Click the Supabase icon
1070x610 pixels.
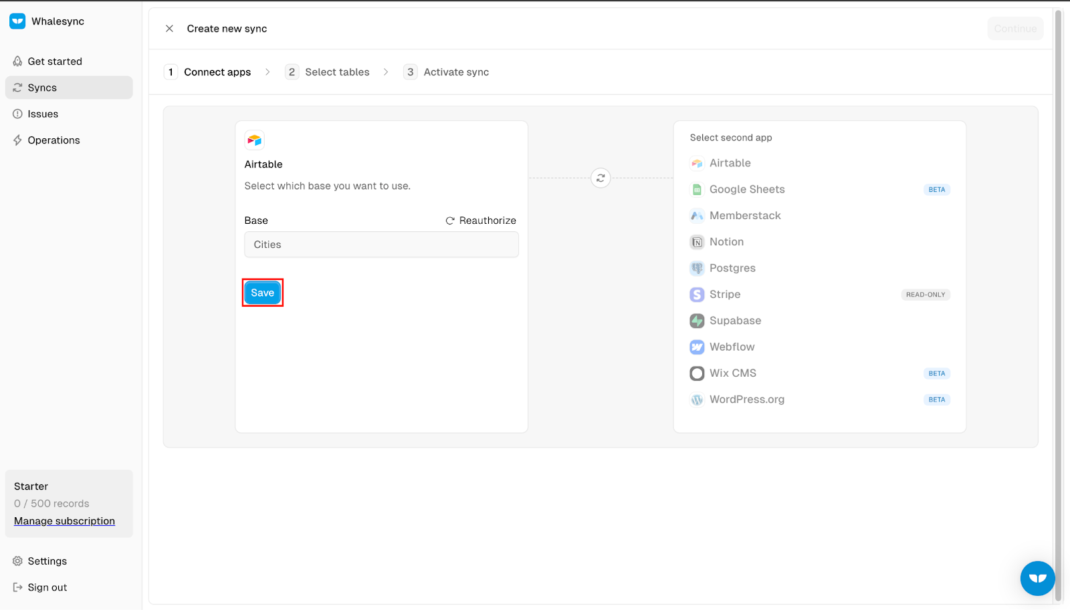pos(697,321)
